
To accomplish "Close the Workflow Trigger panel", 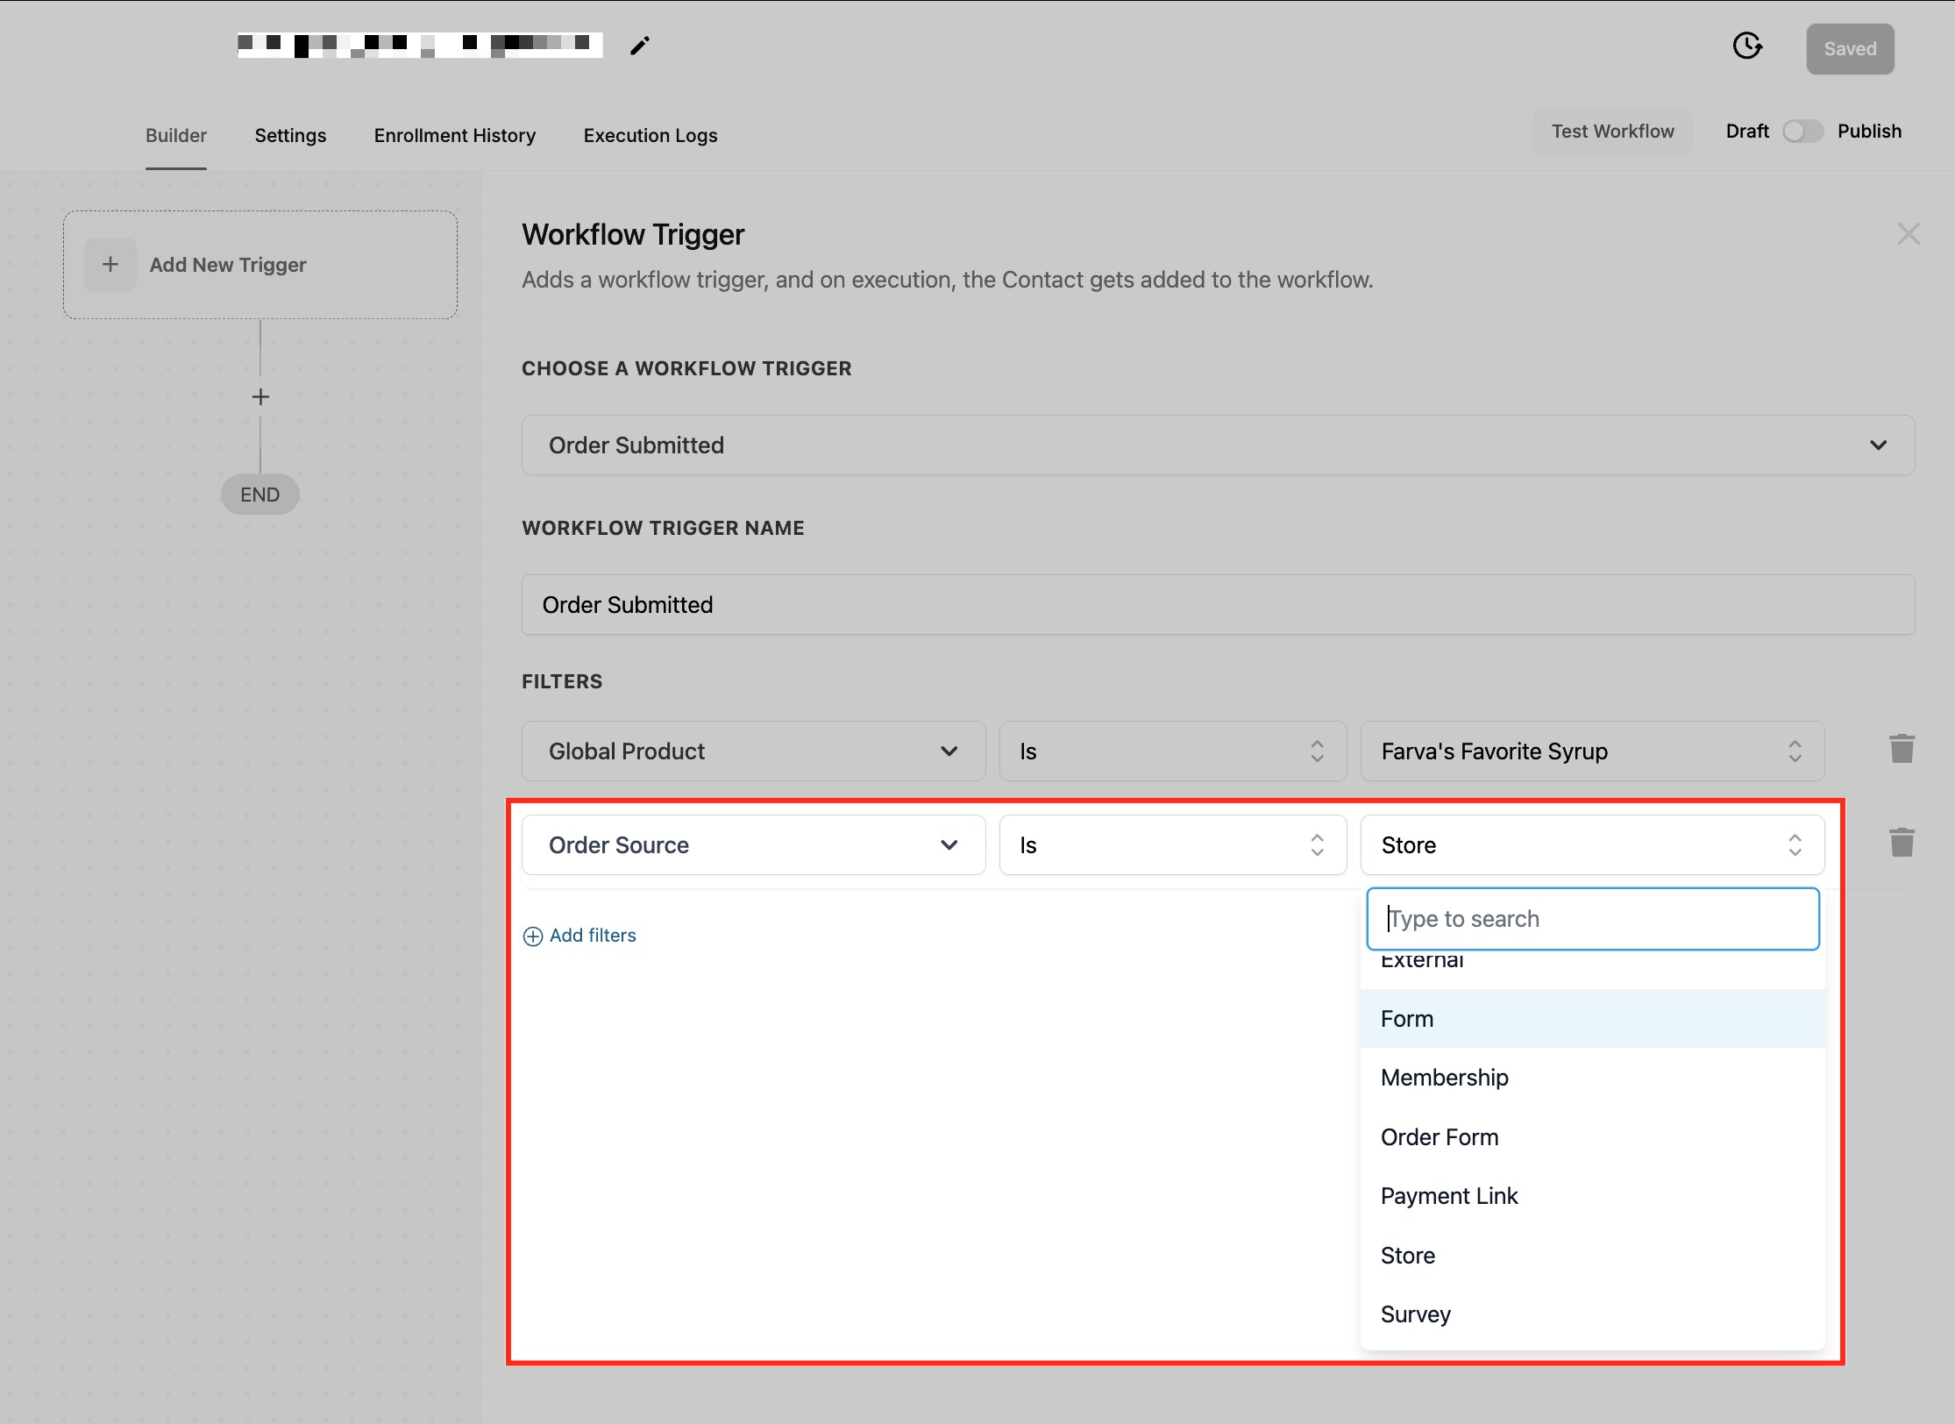I will tap(1908, 234).
